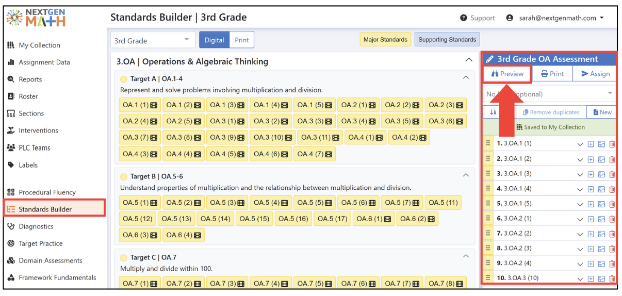Viewport: 622px width, 296px height.
Task: Click the film icon on OA.3 (6)
Action: coord(459,122)
